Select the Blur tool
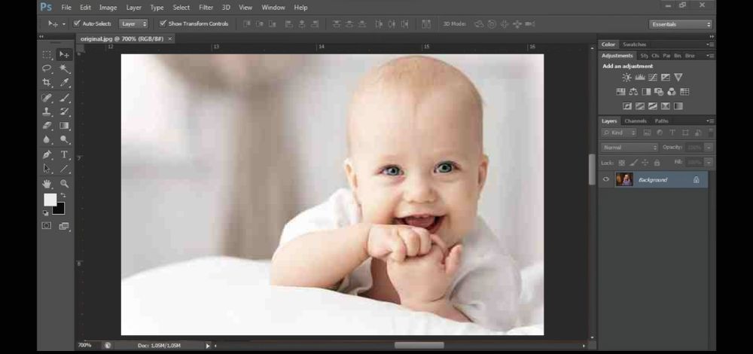The width and height of the screenshot is (753, 354). tap(47, 140)
